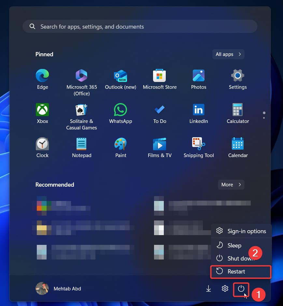Expand the All apps list
The width and height of the screenshot is (283, 306).
(228, 54)
